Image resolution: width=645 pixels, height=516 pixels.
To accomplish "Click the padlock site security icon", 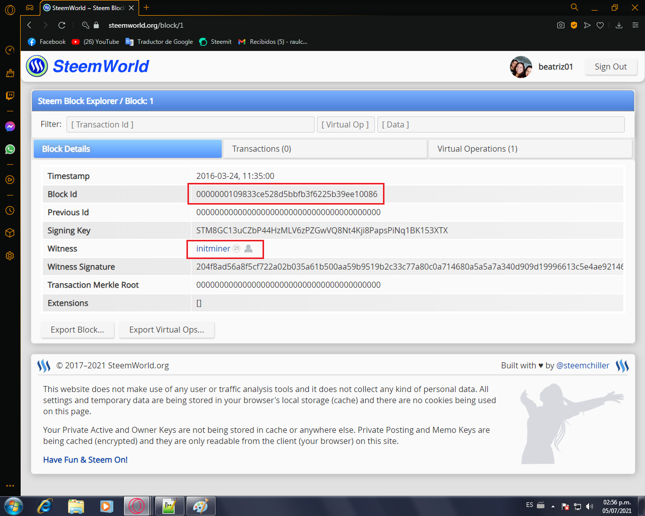I will tap(96, 25).
